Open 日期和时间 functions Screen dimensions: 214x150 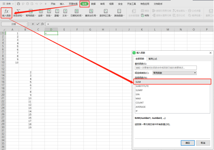click(76, 13)
